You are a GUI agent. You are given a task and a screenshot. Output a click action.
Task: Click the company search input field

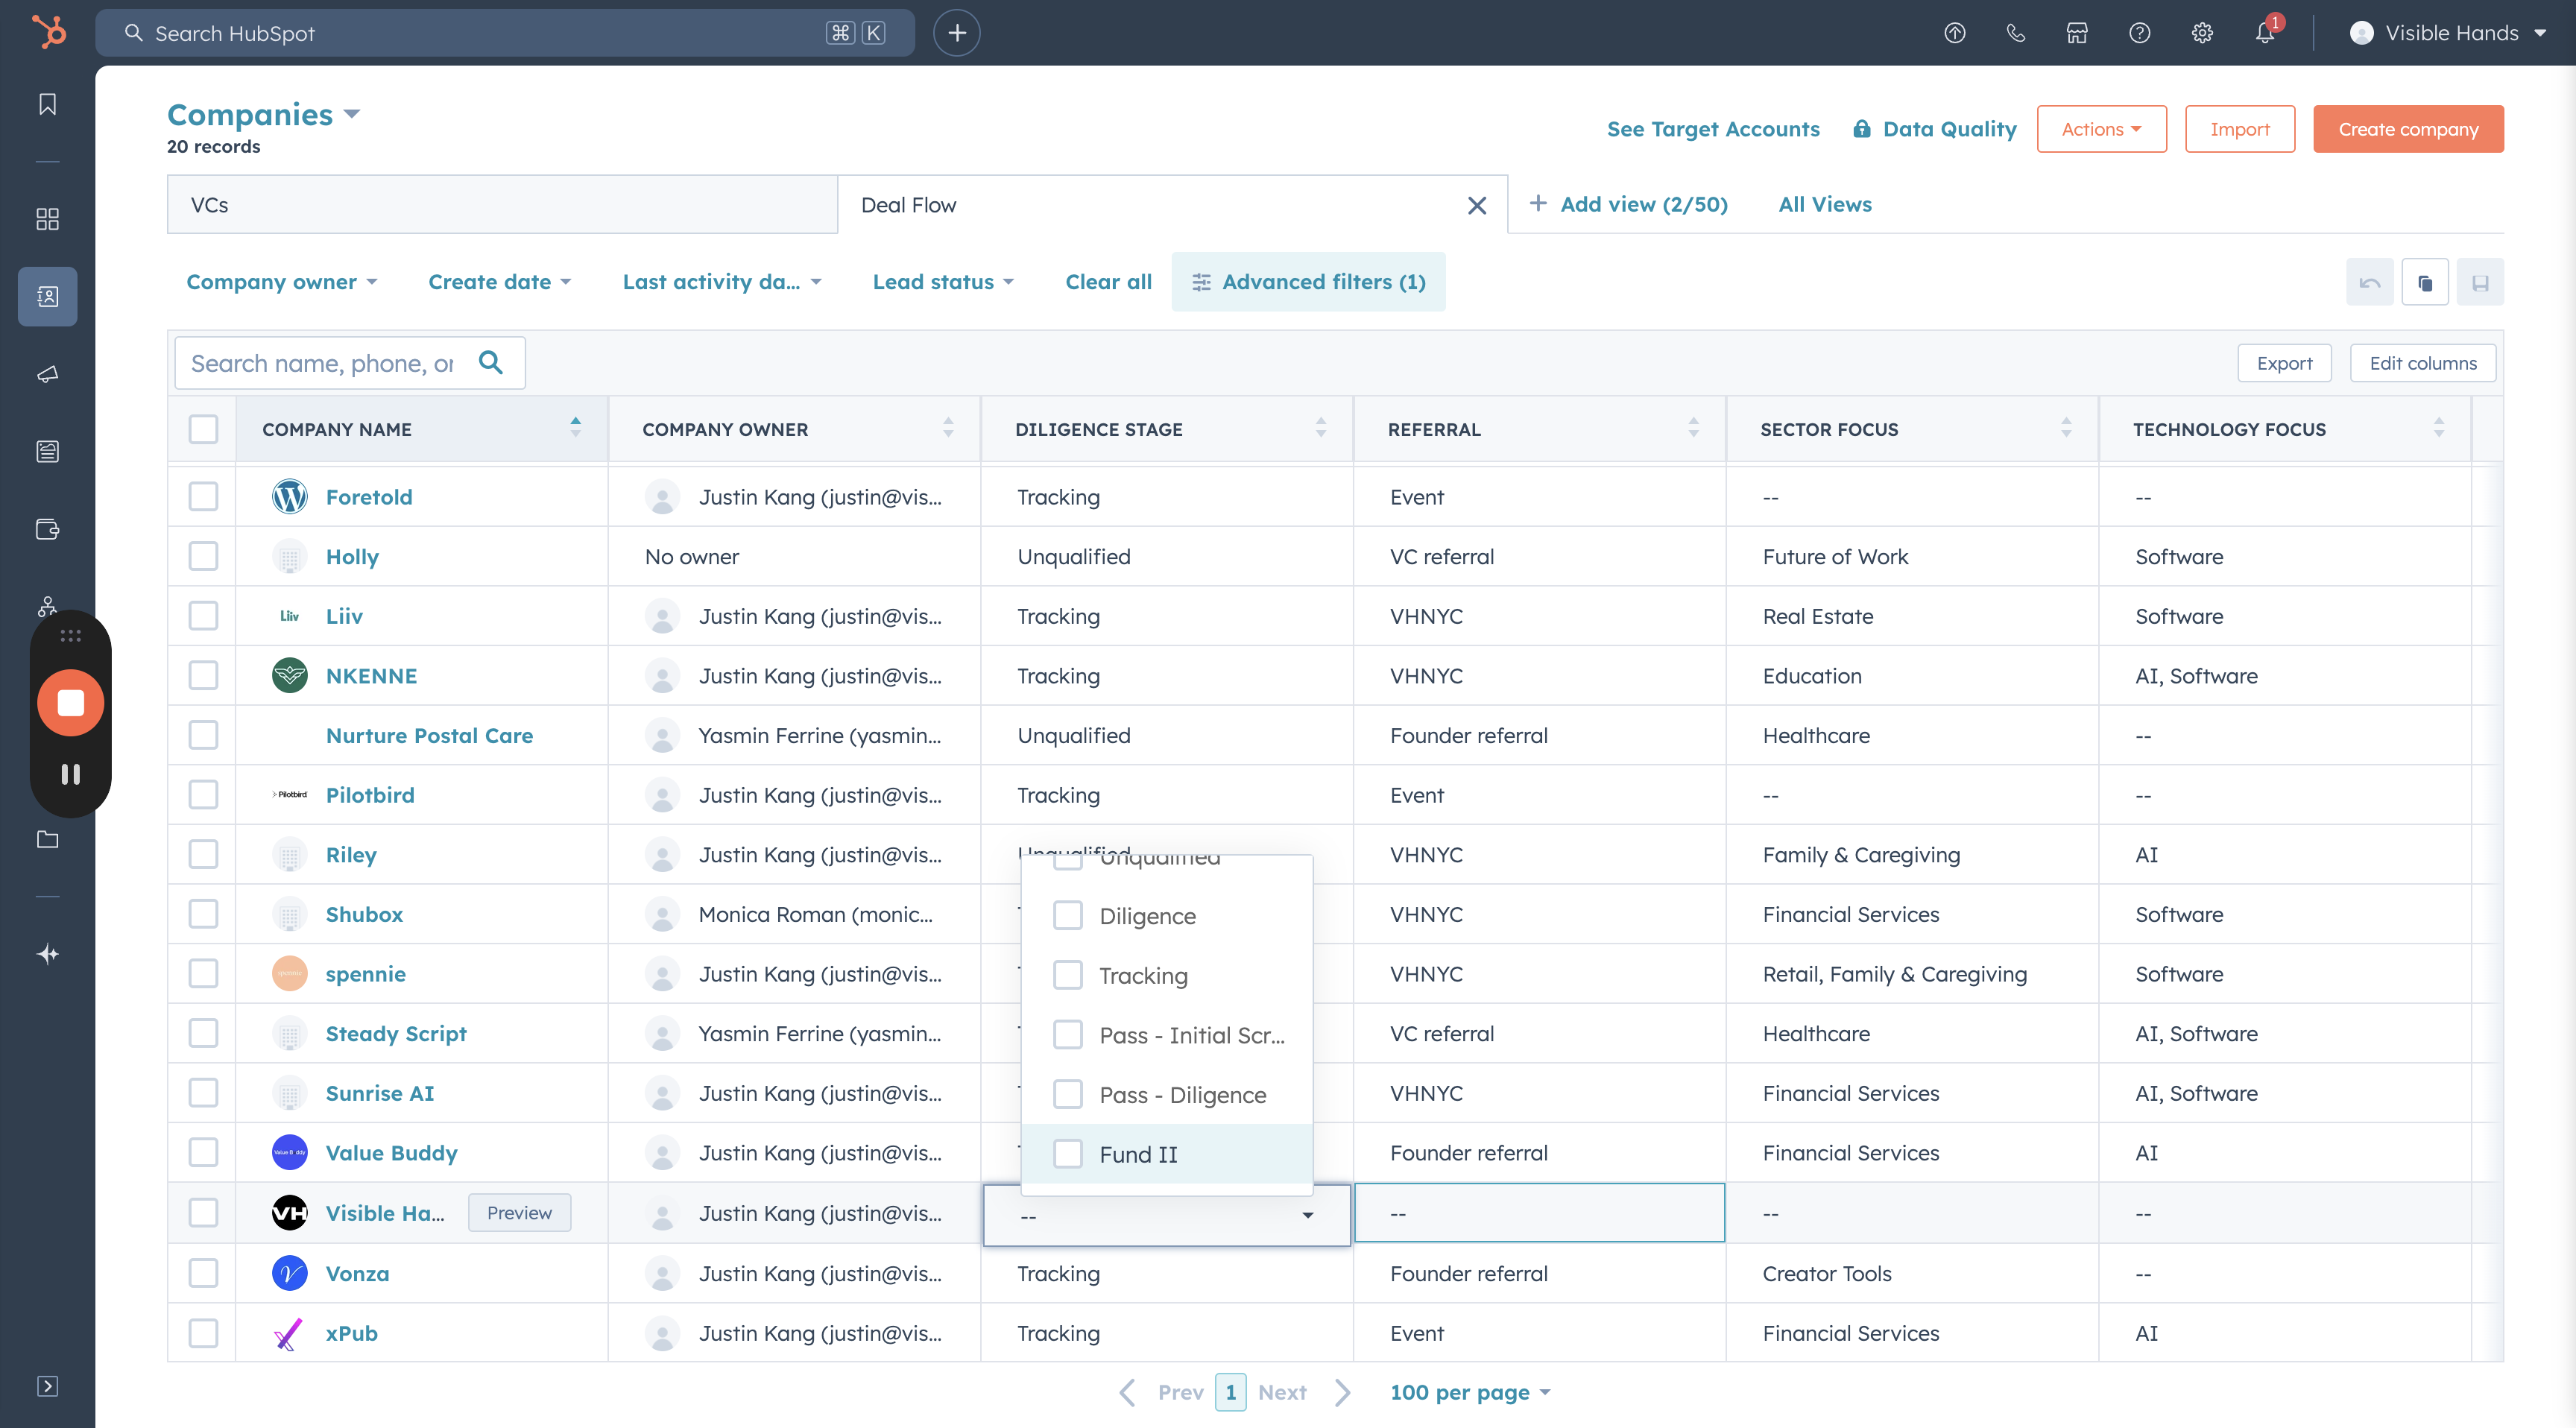point(323,363)
